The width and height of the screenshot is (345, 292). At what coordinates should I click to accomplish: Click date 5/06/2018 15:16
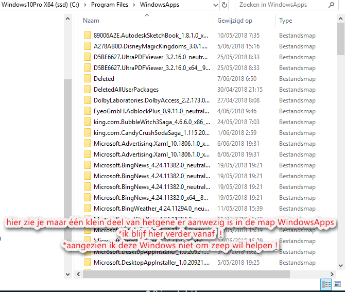[238, 46]
